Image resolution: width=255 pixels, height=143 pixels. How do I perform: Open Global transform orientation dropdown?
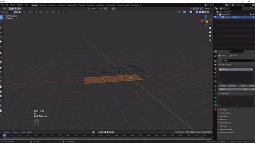coord(93,9)
